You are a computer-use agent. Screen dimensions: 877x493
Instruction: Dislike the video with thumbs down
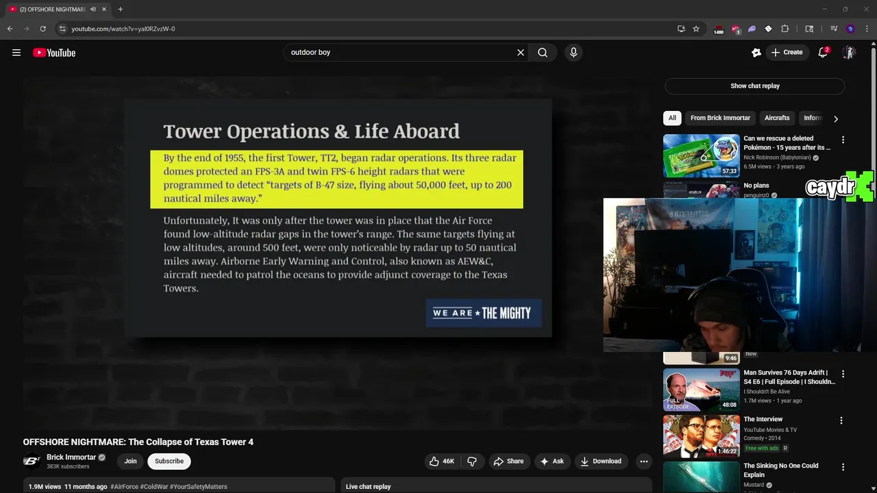pos(472,462)
